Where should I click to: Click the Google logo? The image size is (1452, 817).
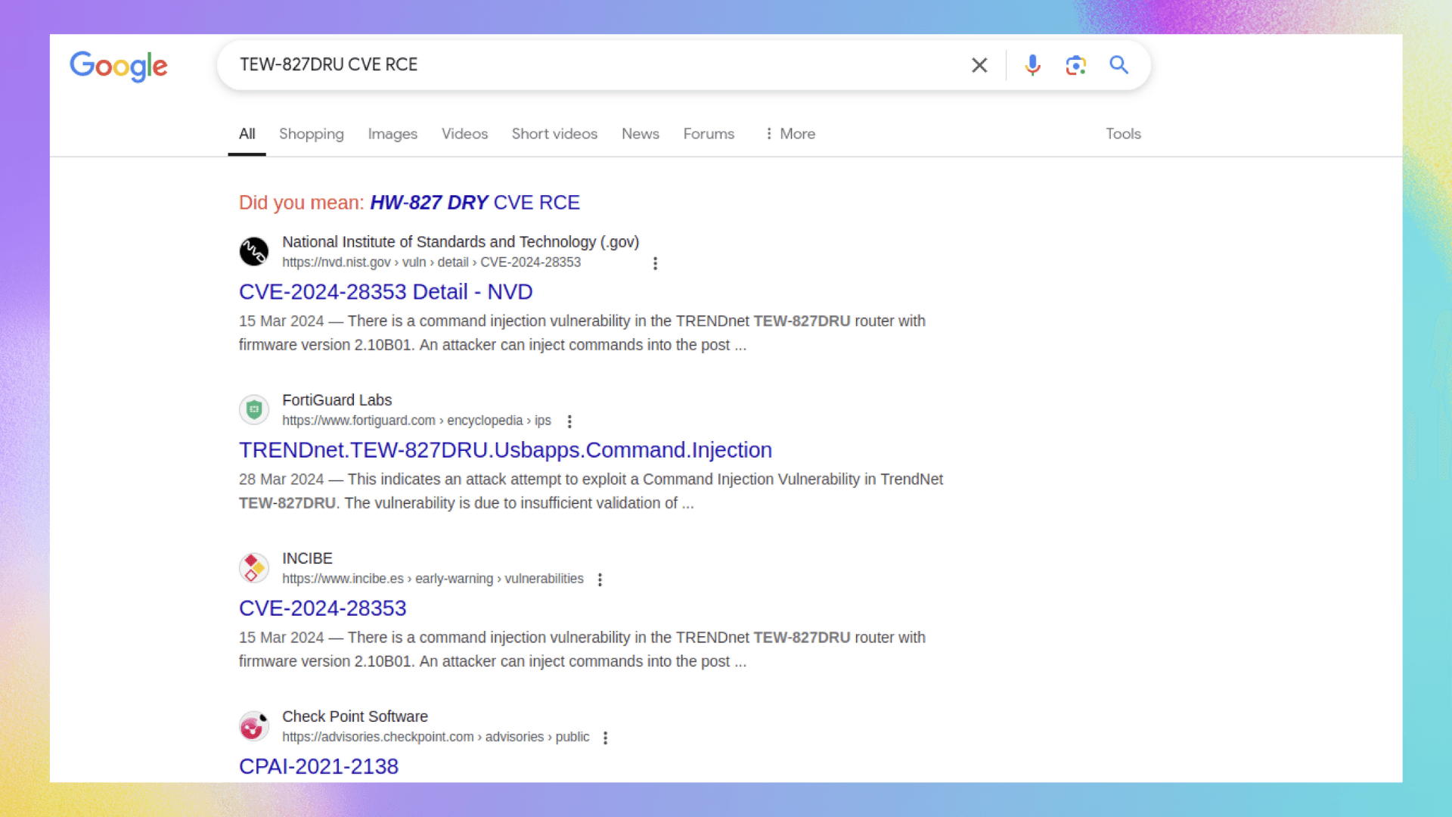click(x=119, y=66)
